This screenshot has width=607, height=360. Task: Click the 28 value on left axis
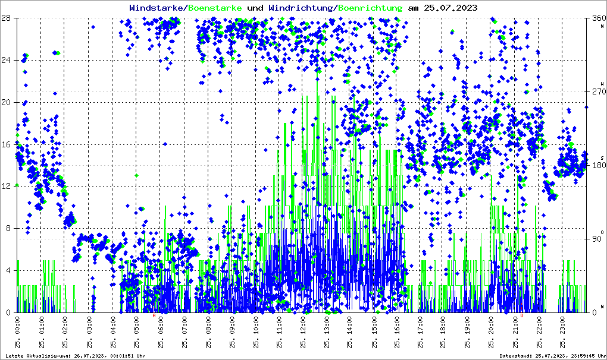tap(6, 18)
